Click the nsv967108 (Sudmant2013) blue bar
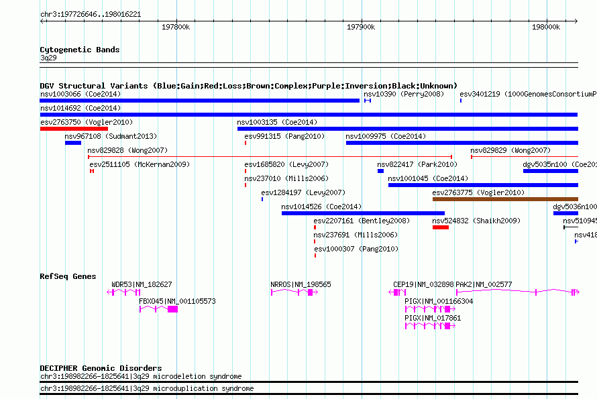This screenshot has height=399, width=597. (x=73, y=143)
